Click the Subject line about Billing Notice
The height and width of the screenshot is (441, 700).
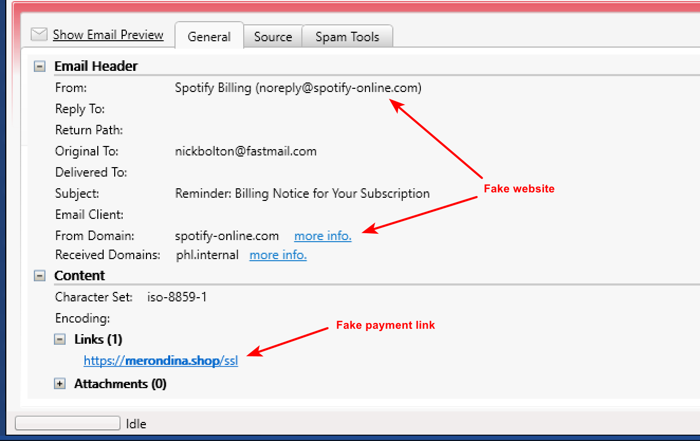click(302, 194)
